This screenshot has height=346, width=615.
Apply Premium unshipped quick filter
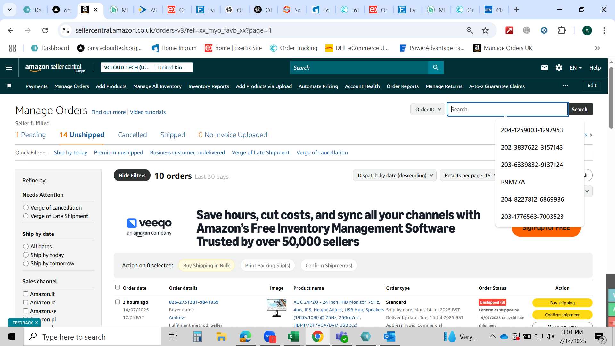pos(119,152)
